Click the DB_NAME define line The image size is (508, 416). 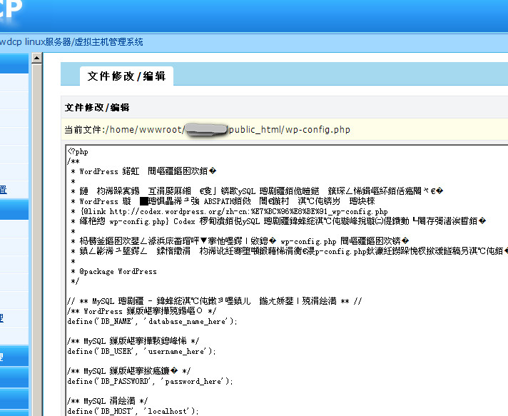click(x=152, y=321)
